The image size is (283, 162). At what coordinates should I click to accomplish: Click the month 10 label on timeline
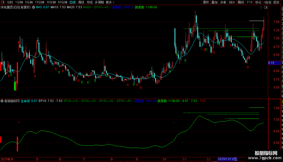click(165, 159)
